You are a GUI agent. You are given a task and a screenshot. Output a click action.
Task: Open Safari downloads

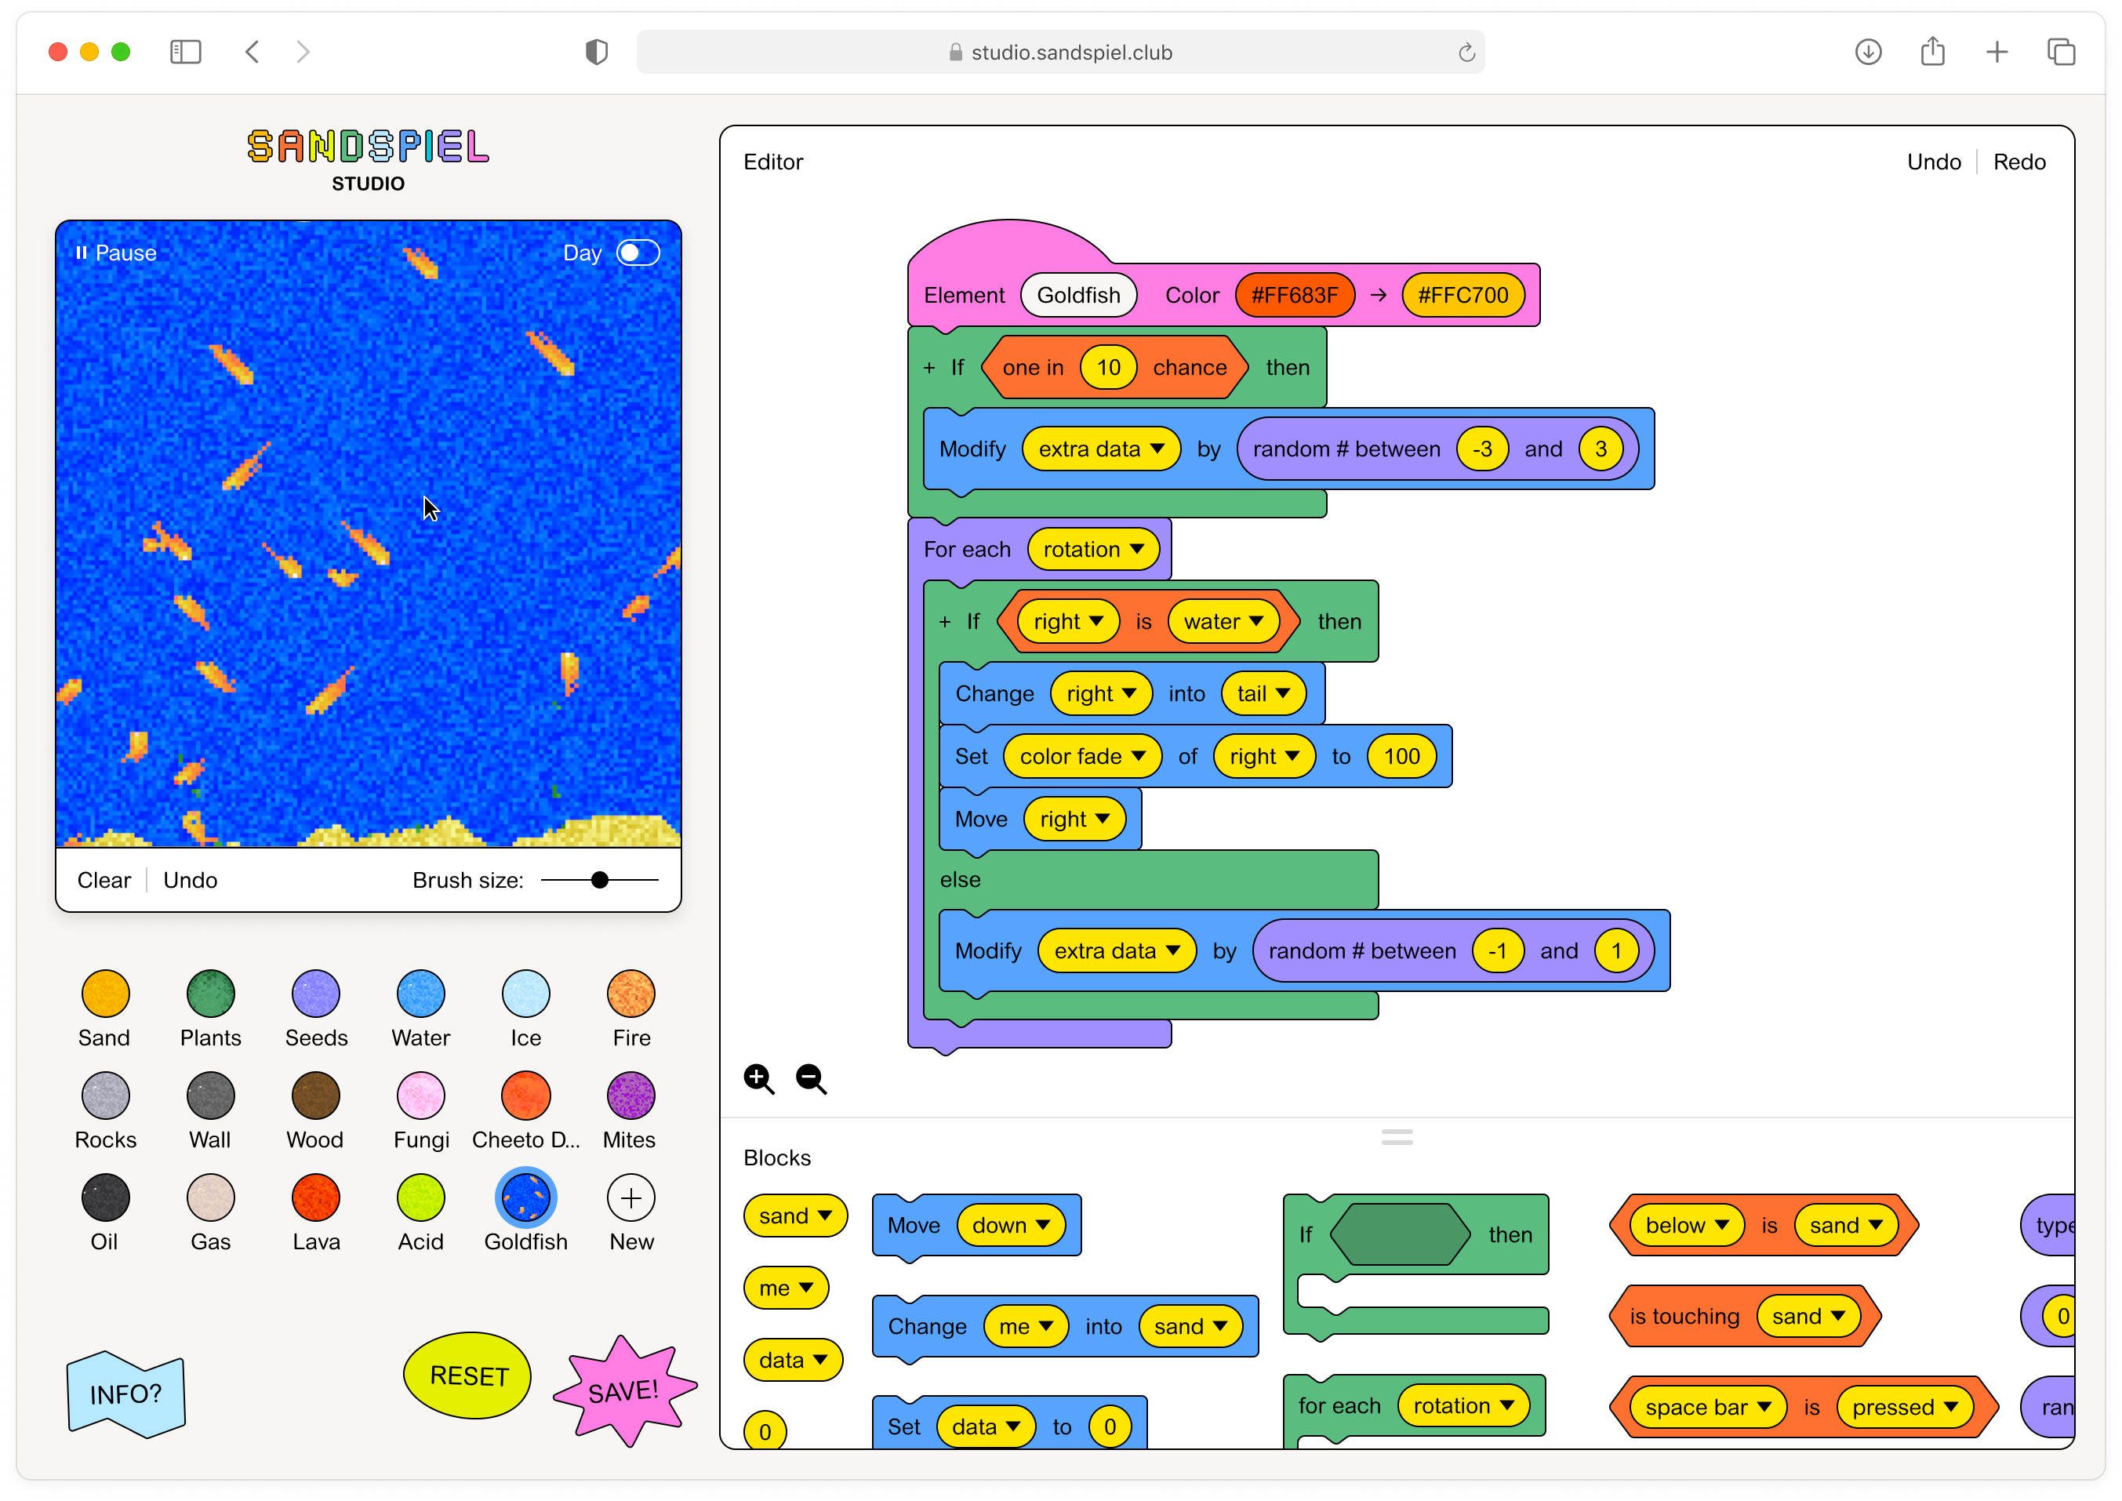click(x=1868, y=52)
